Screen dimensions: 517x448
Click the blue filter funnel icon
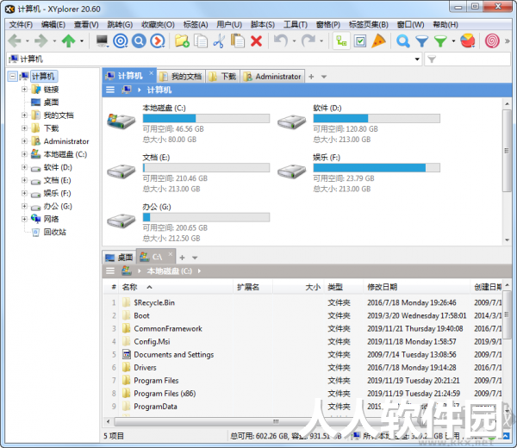pos(421,41)
